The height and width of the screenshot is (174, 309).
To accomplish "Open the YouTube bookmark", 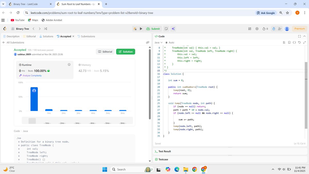I will 18,20.
